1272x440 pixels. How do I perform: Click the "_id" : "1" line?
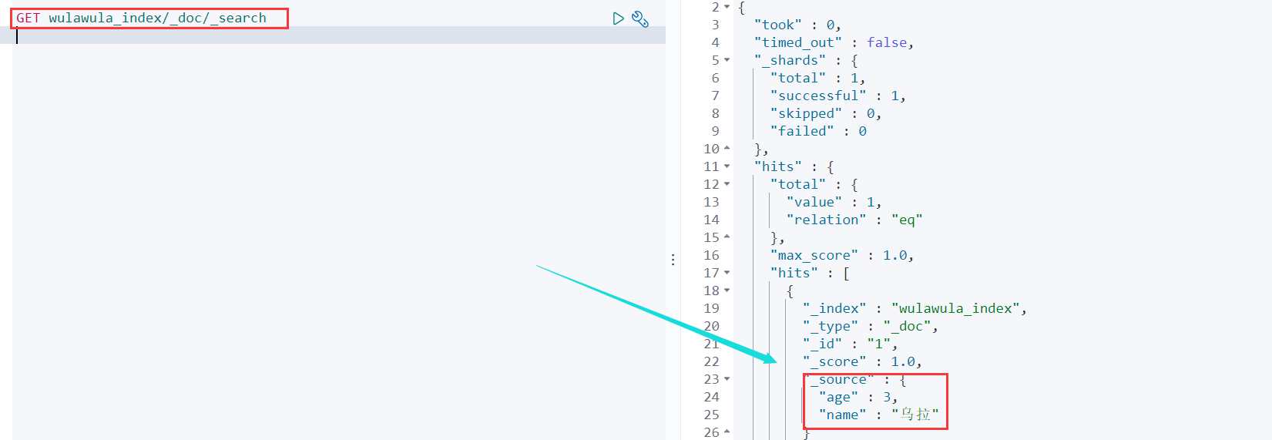tap(850, 344)
